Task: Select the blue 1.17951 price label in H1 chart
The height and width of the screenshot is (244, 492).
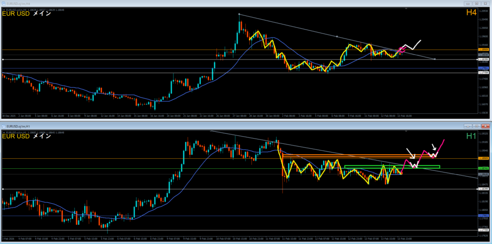Action: [x=482, y=216]
